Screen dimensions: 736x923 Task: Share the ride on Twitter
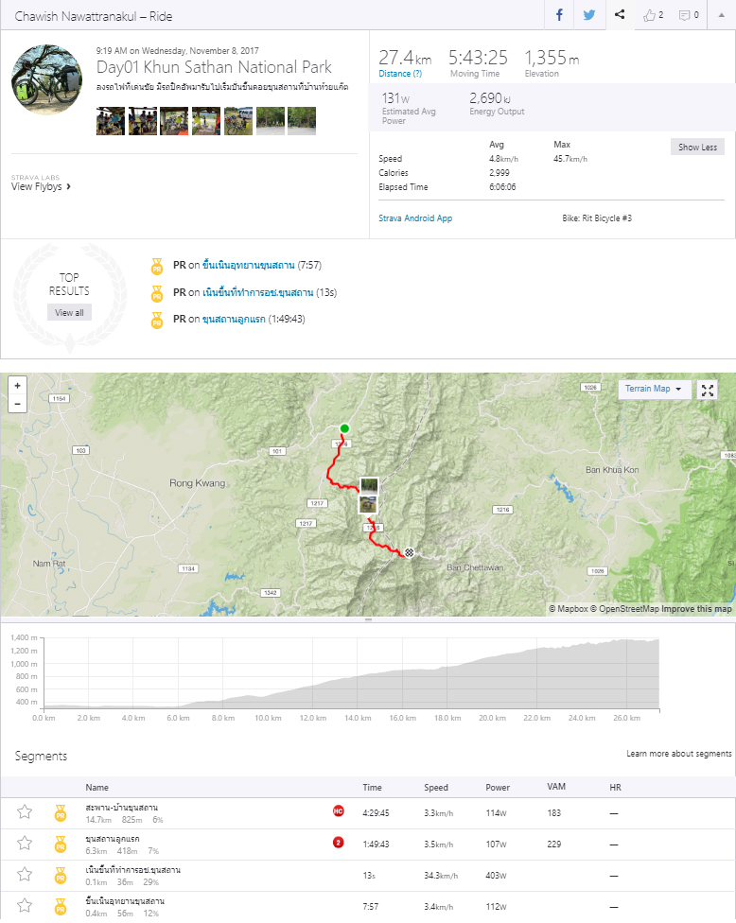pyautogui.click(x=588, y=15)
